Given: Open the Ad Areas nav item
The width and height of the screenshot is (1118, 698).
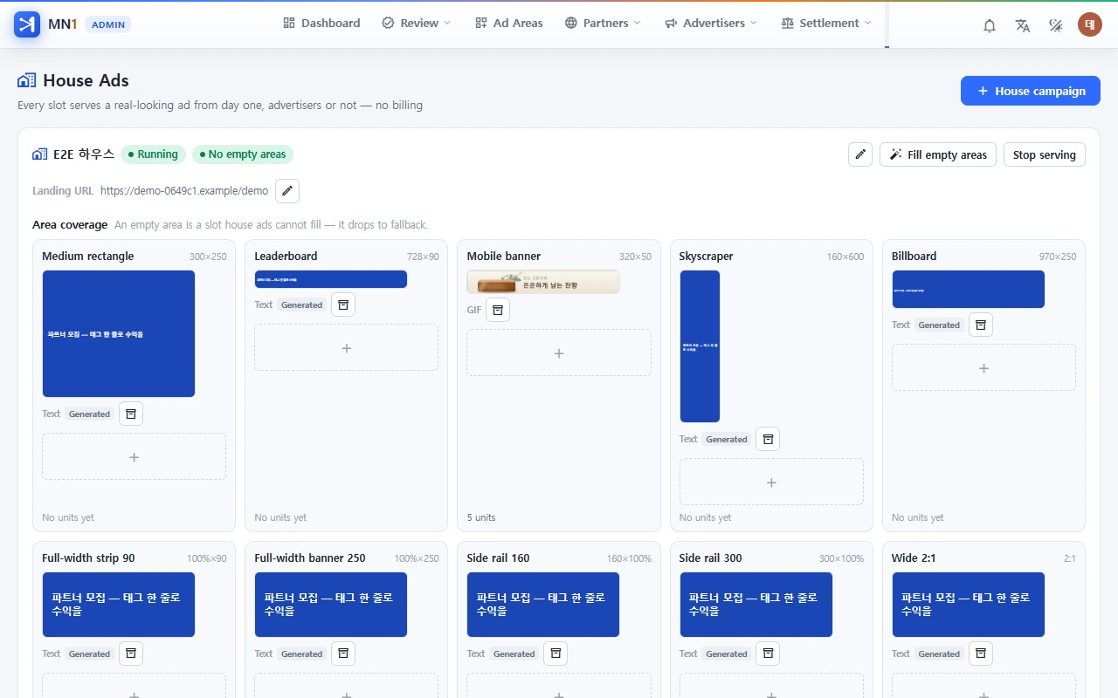Looking at the screenshot, I should click(509, 24).
